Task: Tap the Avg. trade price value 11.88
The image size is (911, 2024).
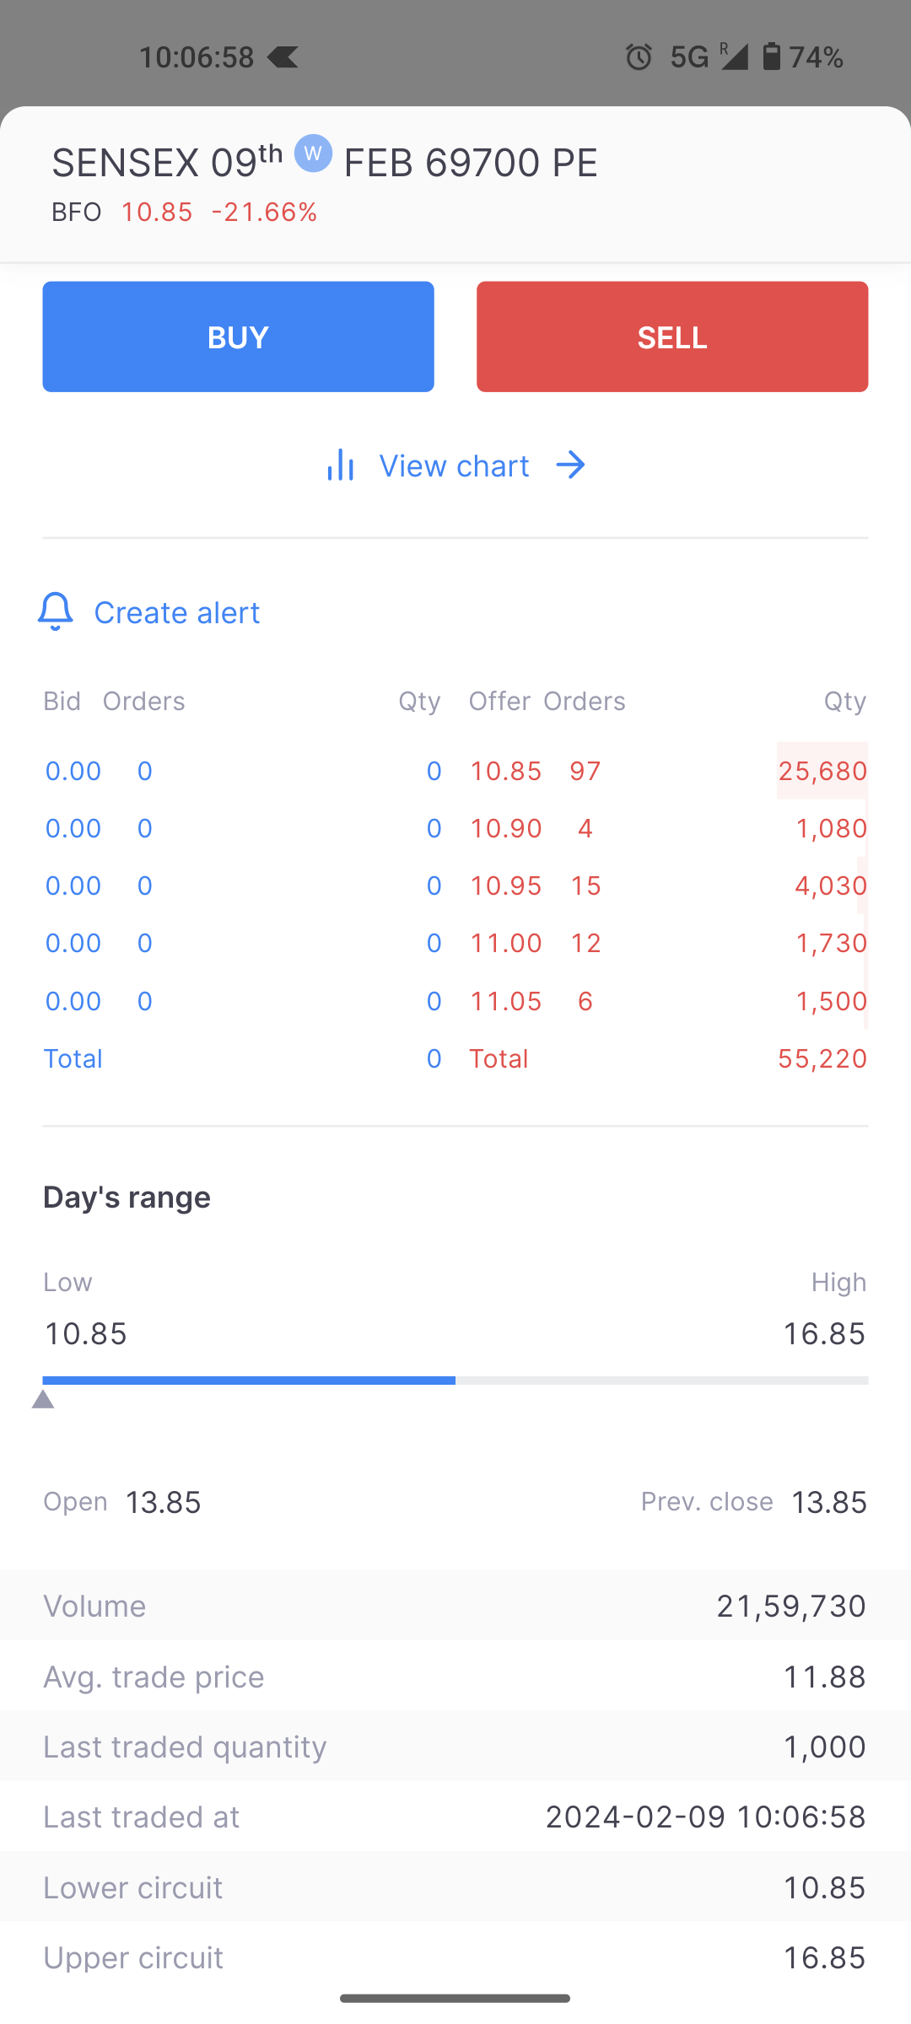Action: 825,1677
